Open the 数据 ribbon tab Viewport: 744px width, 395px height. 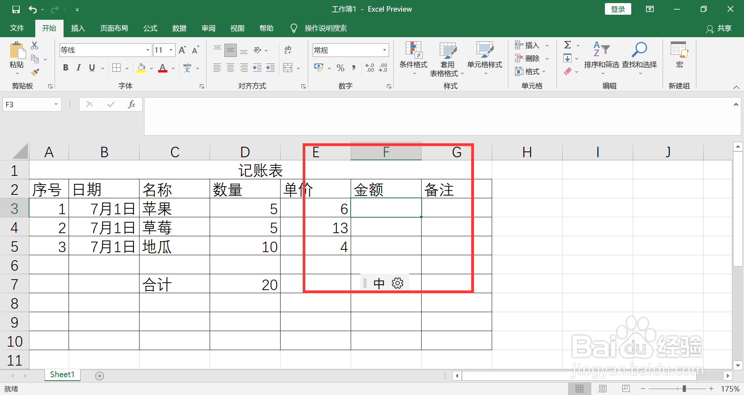(x=179, y=28)
